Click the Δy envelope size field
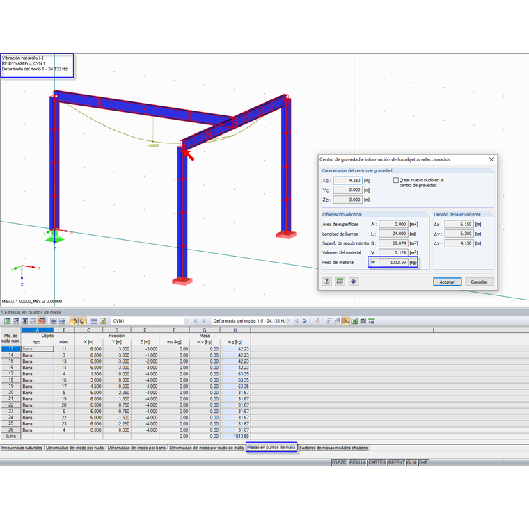This screenshot has height=520, width=529. click(459, 234)
